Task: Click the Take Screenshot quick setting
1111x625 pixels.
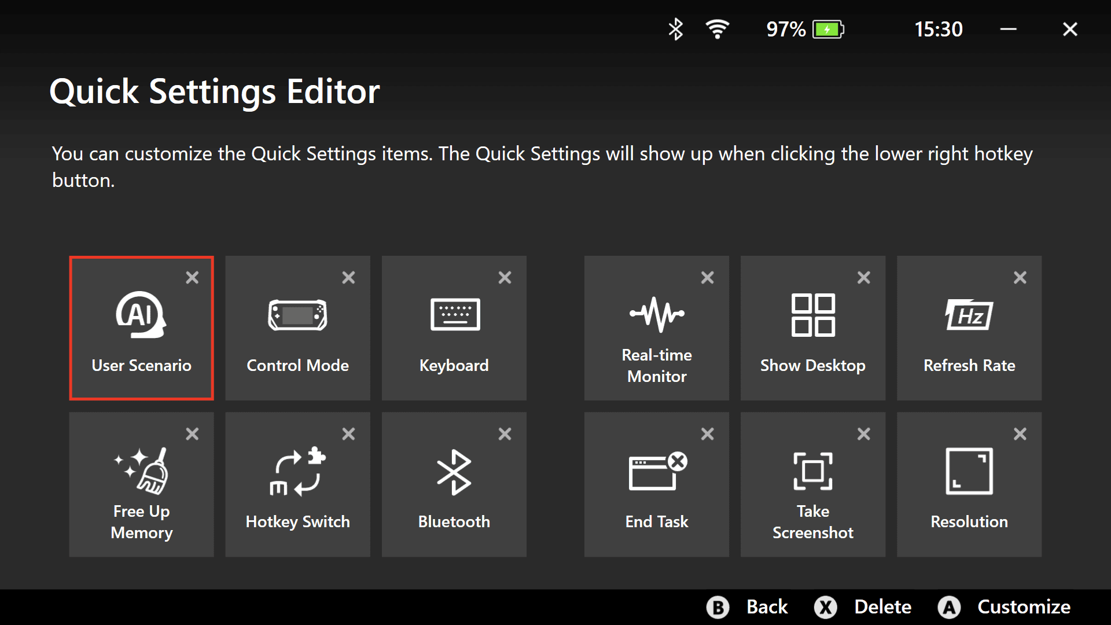Action: tap(812, 486)
